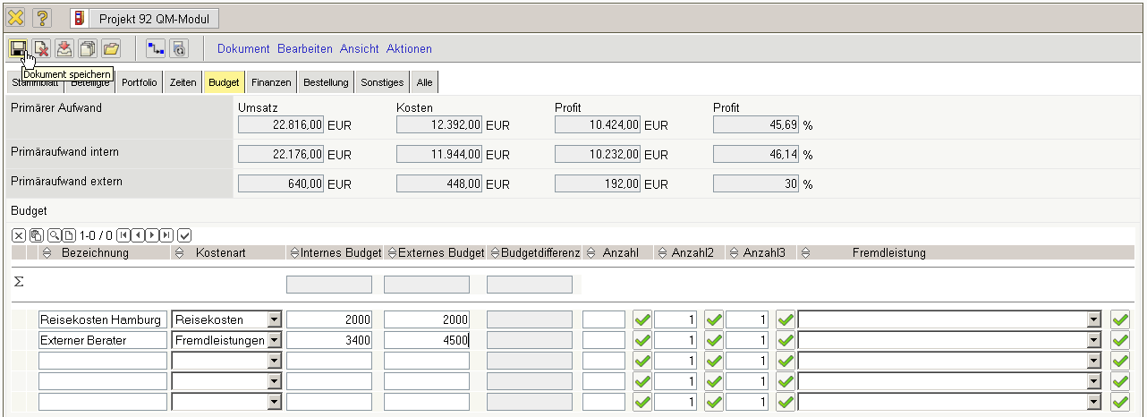The height and width of the screenshot is (417, 1147).
Task: Toggle the green checkmark at end of Reisekosten Hamburg row
Action: pyautogui.click(x=1120, y=319)
